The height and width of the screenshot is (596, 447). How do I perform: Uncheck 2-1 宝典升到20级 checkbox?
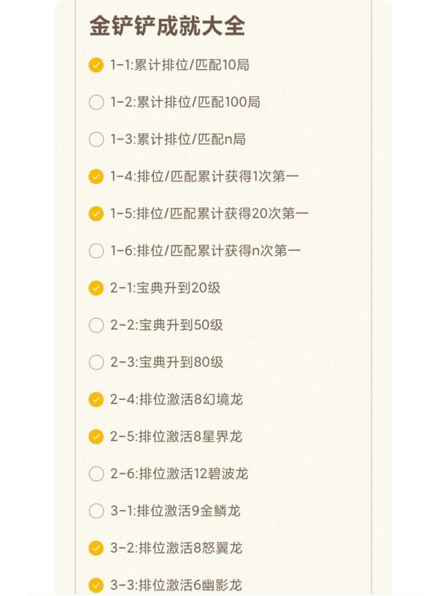96,288
